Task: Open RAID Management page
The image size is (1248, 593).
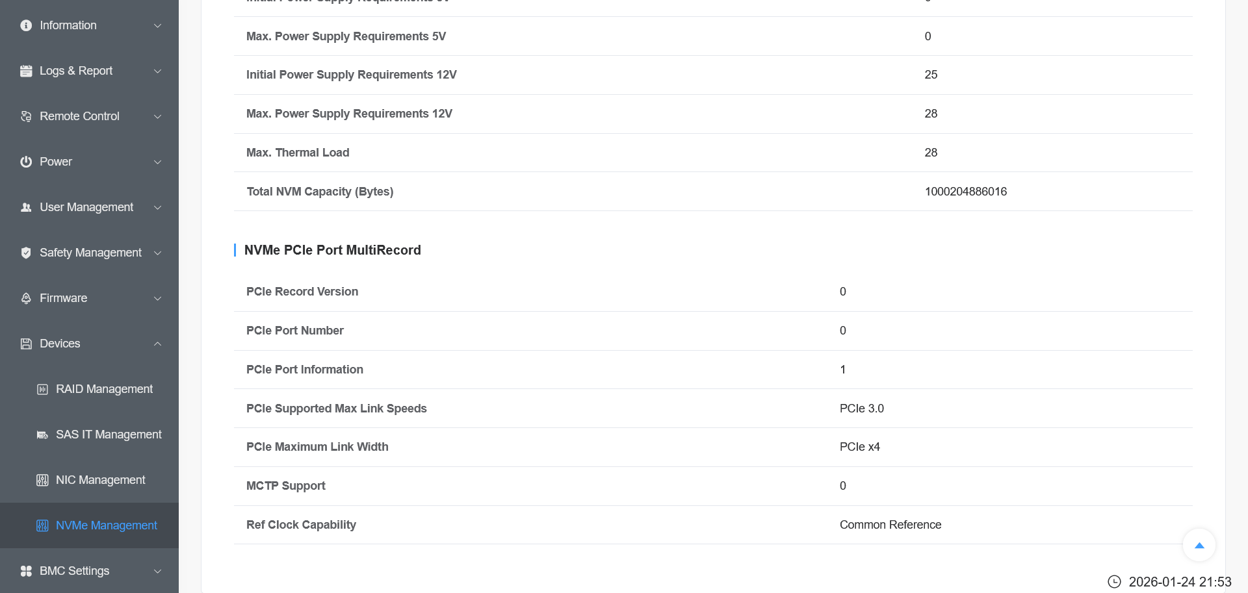Action: pos(104,389)
